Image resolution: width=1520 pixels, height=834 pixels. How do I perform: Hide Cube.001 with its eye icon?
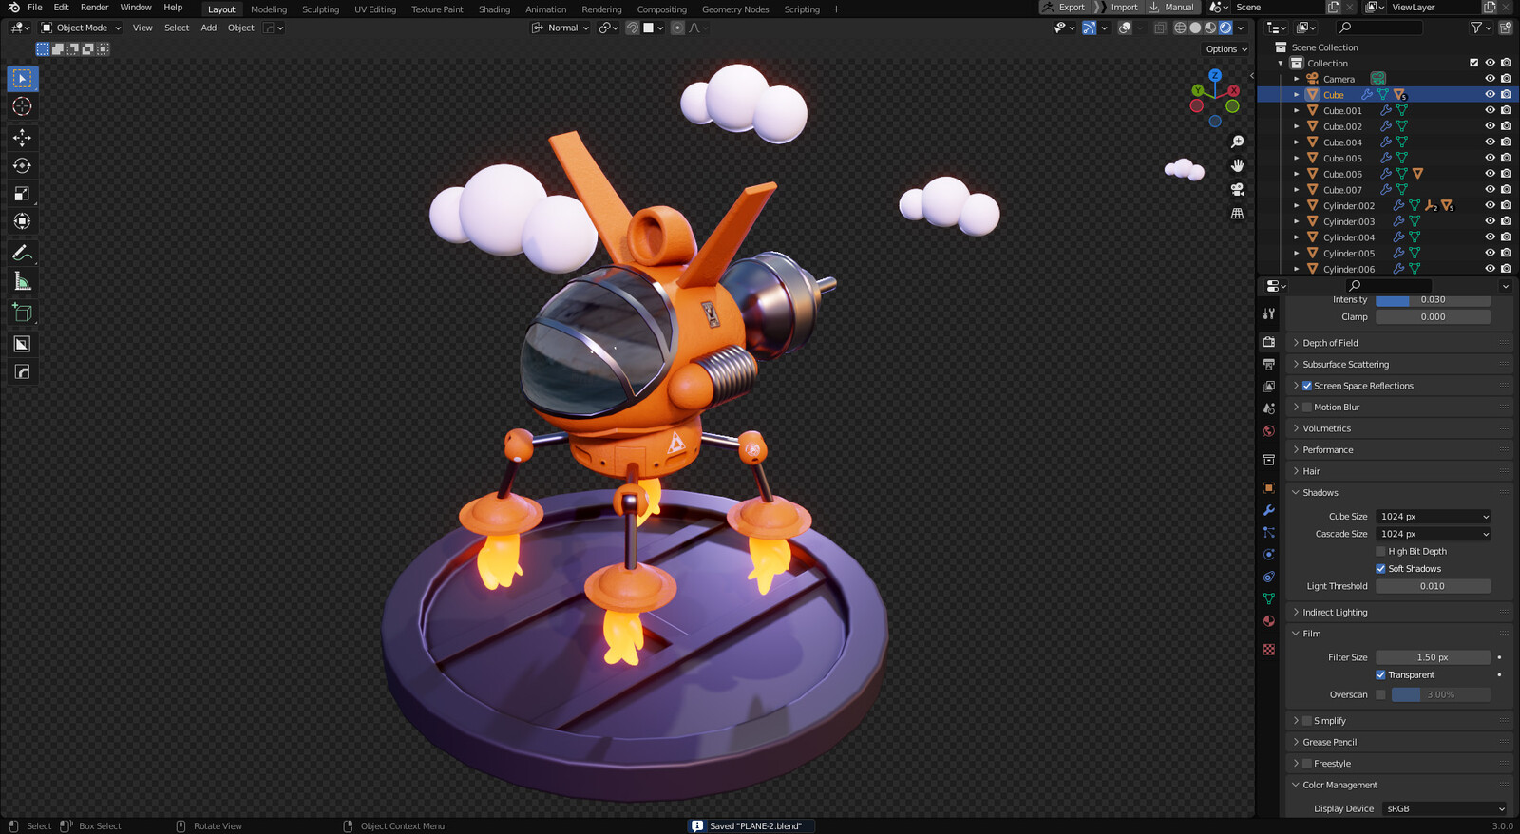point(1490,110)
